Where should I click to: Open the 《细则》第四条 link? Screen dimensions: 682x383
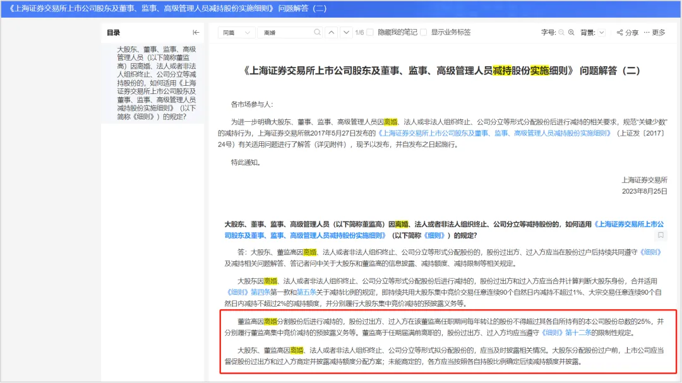(x=248, y=292)
